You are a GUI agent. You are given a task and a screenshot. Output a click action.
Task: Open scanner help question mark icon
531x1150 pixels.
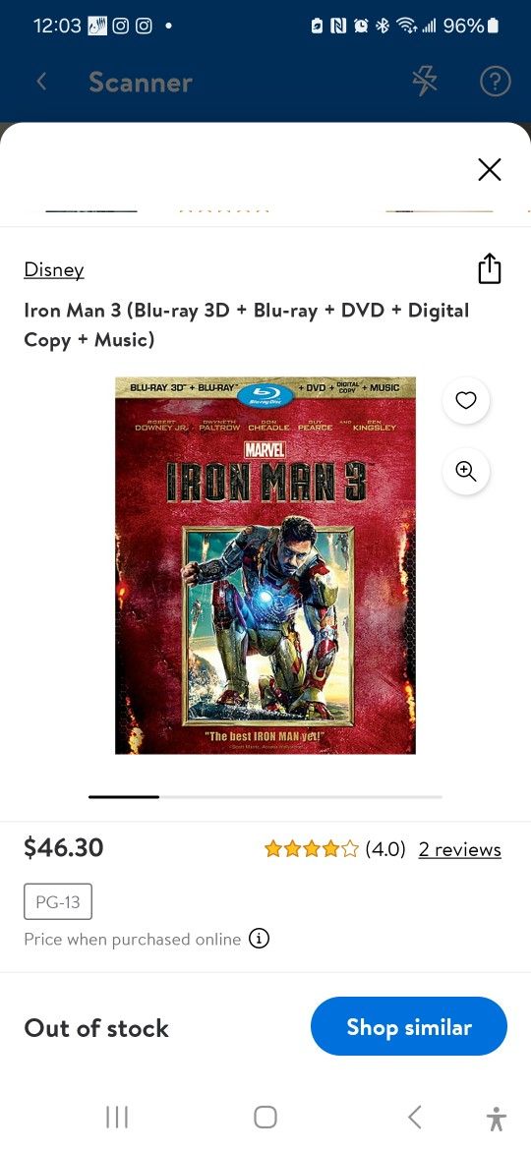[x=495, y=83]
